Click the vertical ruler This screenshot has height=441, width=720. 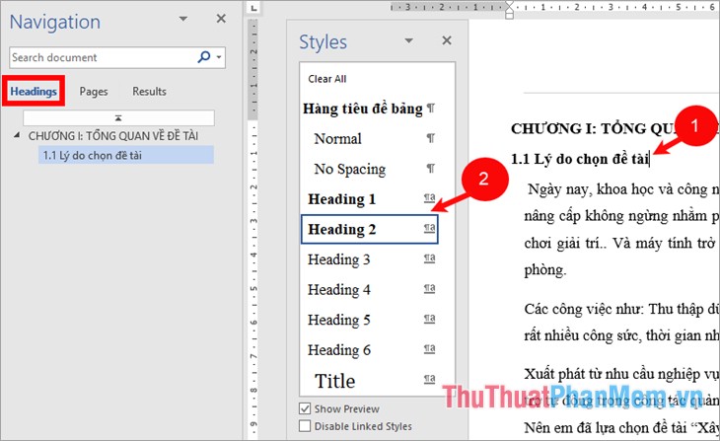tap(253, 230)
